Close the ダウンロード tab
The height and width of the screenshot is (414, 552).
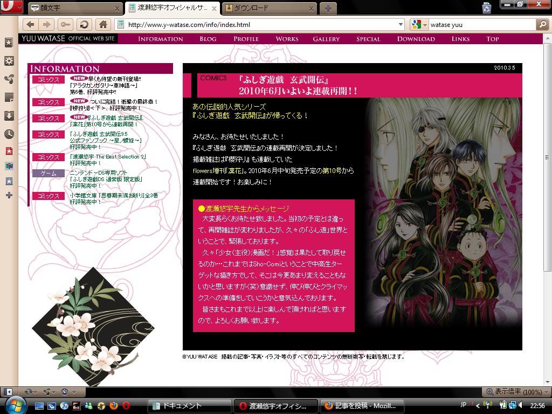click(311, 9)
